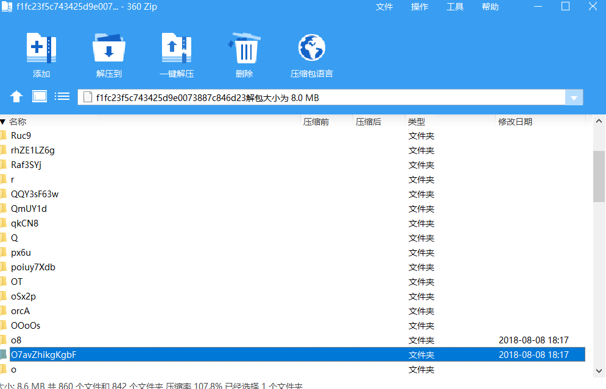The width and height of the screenshot is (606, 389).
Task: Click the 2018-08-08 18:17 date of o8
Action: point(534,340)
